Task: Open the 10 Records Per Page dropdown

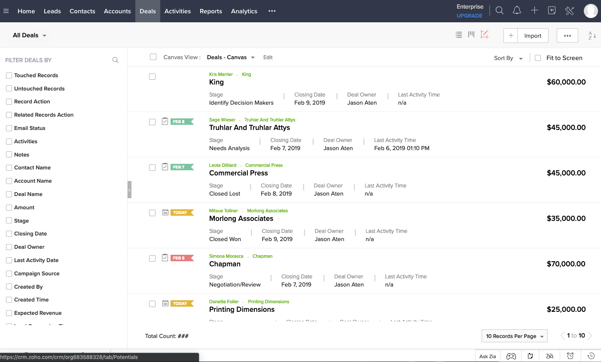Action: pos(514,336)
